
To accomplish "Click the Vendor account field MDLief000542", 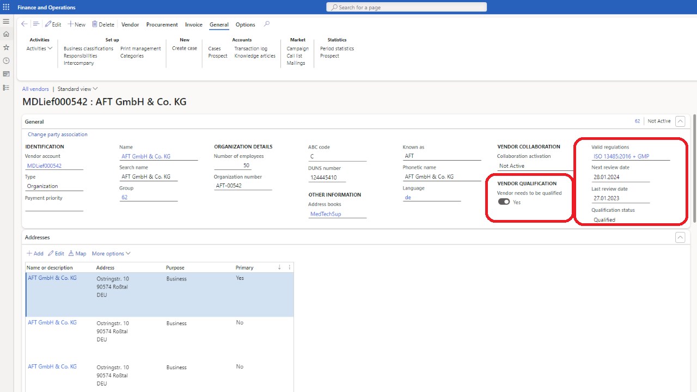I will click(x=54, y=166).
